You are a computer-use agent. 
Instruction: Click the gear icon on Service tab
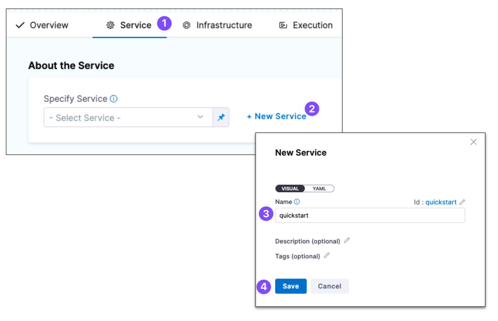110,26
